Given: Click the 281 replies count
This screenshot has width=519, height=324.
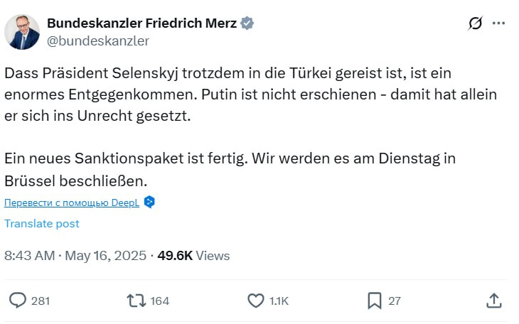Looking at the screenshot, I should pyautogui.click(x=41, y=301).
